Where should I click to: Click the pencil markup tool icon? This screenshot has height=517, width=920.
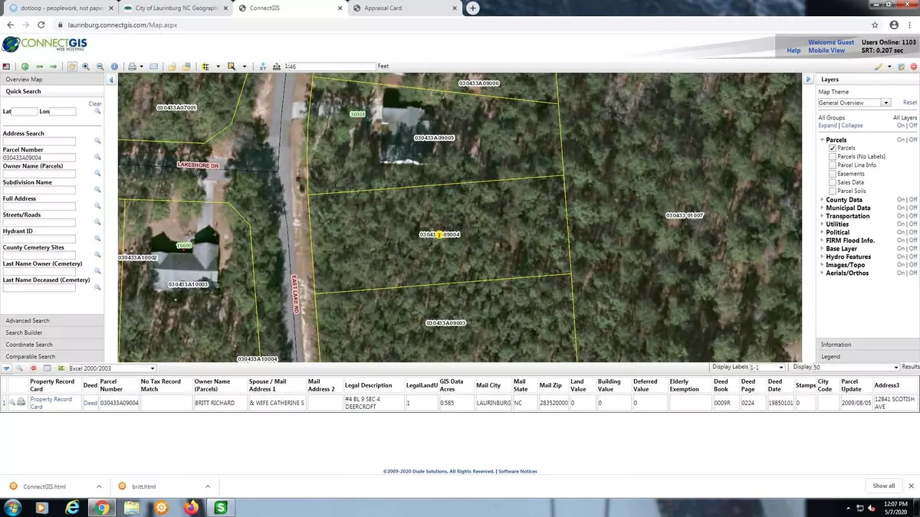click(x=879, y=67)
